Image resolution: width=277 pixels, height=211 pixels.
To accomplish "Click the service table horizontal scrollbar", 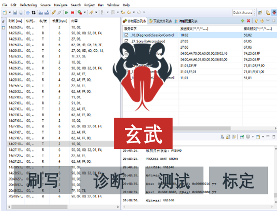I will tap(201, 128).
